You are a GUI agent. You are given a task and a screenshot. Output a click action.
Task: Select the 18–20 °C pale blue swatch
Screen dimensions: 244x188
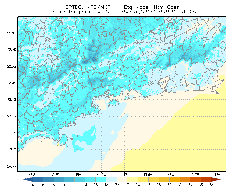[x=111, y=179]
